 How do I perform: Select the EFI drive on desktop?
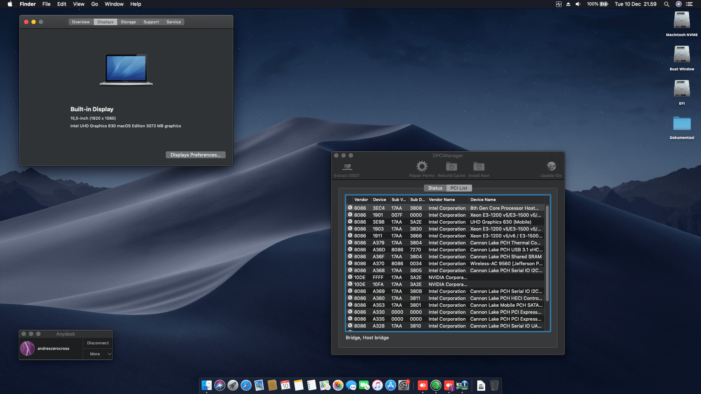tap(682, 89)
